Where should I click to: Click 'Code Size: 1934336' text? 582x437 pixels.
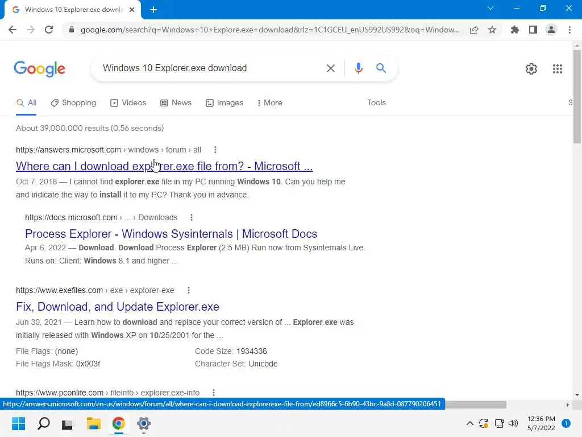(231, 351)
